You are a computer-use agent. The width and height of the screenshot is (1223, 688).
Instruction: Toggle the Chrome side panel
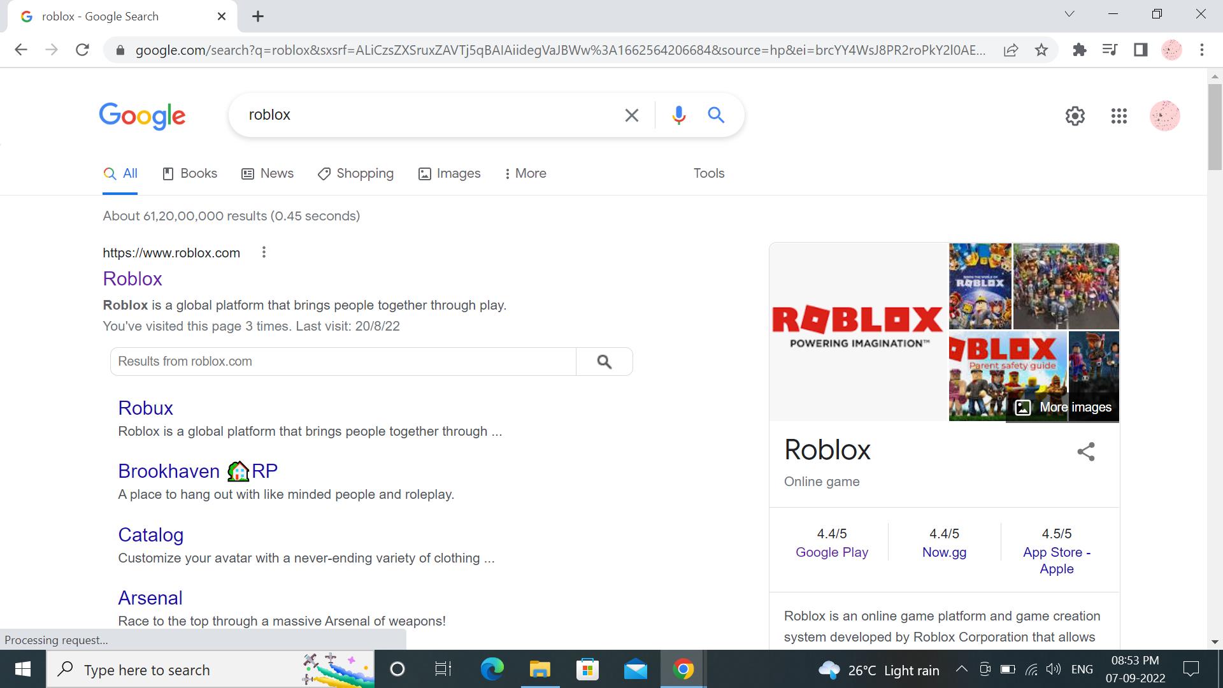(x=1140, y=50)
